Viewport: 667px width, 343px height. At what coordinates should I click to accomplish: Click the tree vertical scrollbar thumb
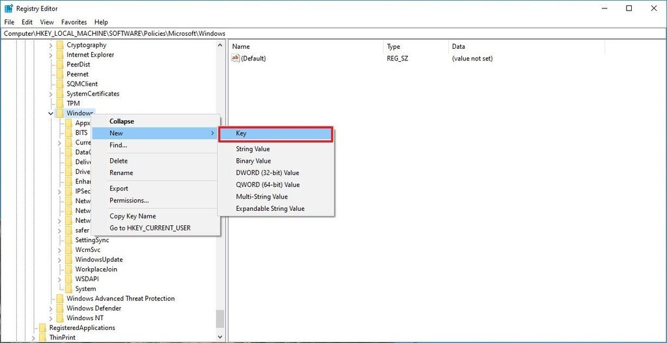click(x=220, y=319)
